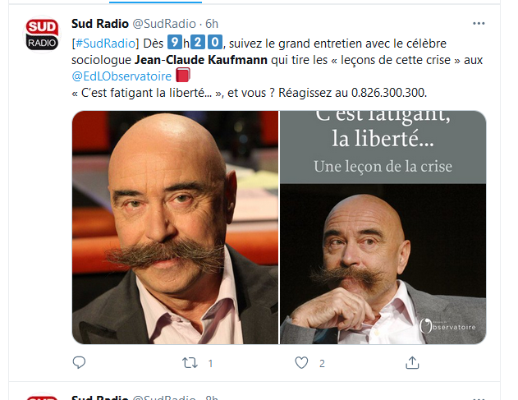The width and height of the screenshot is (518, 400).
Task: Open the #SudRadio hashtag link
Action: click(105, 44)
